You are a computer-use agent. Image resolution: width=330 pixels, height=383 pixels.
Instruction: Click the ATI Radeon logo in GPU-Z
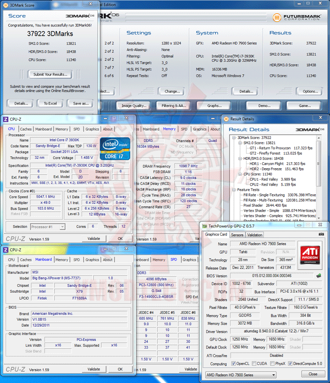pyautogui.click(x=310, y=255)
